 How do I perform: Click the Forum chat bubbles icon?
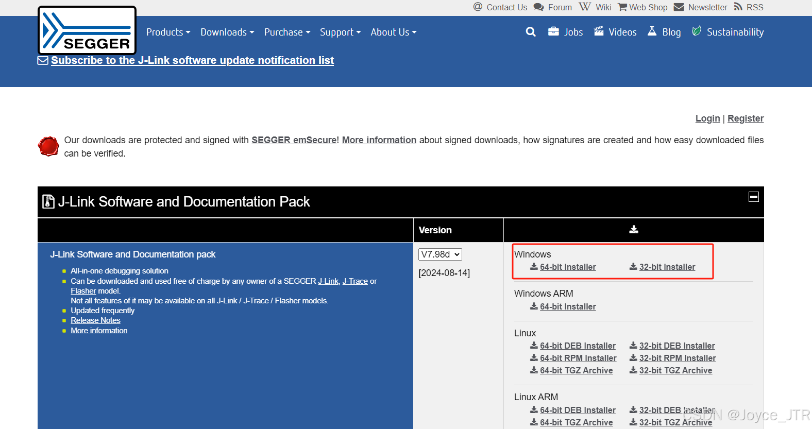[539, 7]
